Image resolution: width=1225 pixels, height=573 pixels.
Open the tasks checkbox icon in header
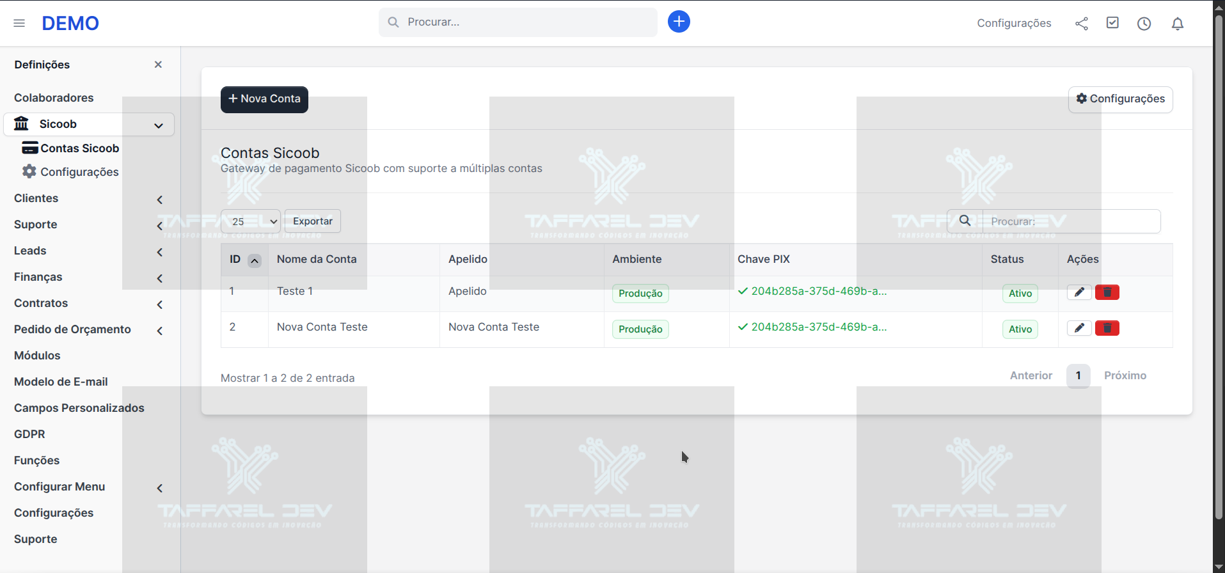(1113, 23)
